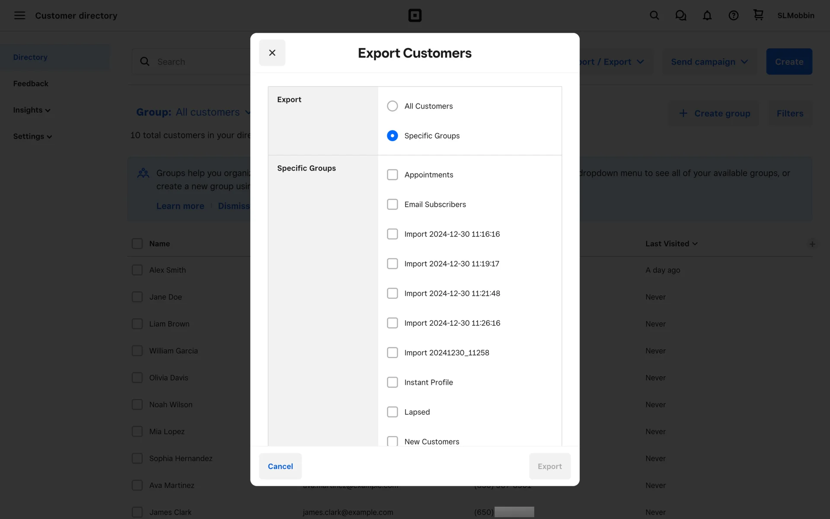Click the Export button in dialog footer
The height and width of the screenshot is (519, 830).
(x=549, y=466)
